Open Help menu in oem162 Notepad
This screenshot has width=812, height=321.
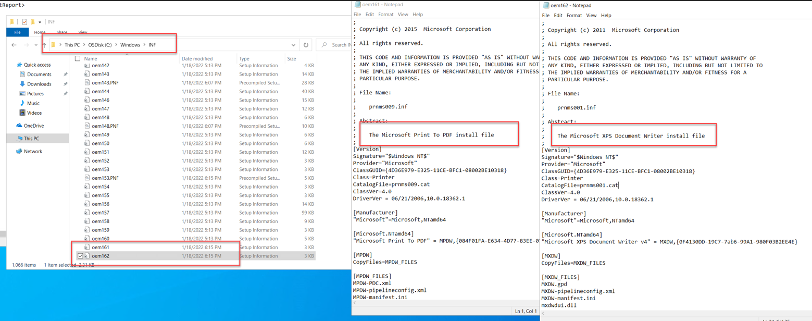606,16
